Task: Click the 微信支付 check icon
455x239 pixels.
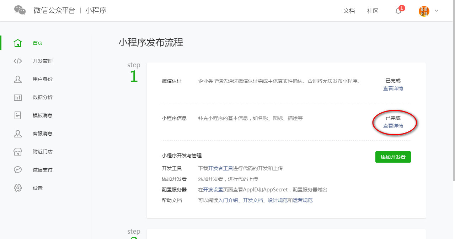Action: pos(18,170)
